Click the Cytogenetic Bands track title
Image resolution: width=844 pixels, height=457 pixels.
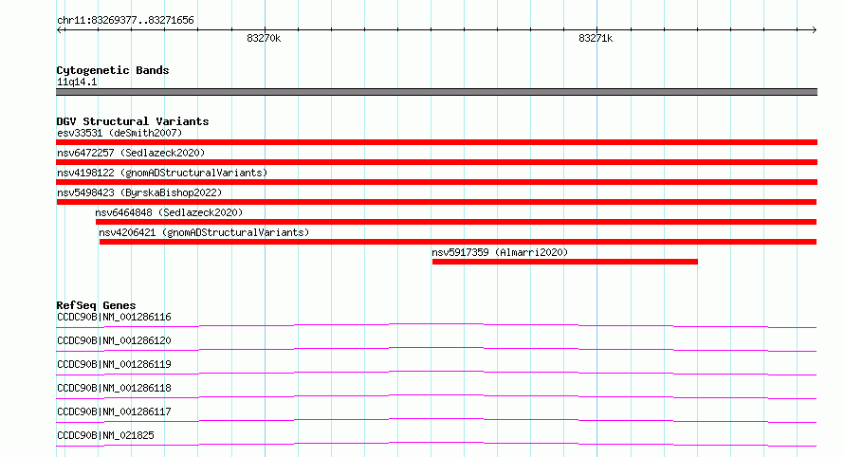(113, 70)
